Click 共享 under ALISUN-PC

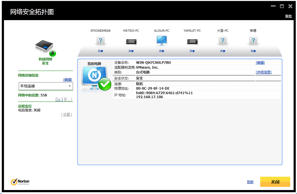[162, 51]
